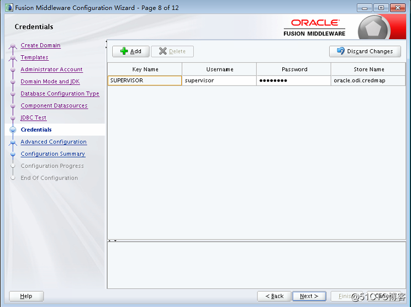
Task: Select the current Credentials step
Action: (x=36, y=130)
